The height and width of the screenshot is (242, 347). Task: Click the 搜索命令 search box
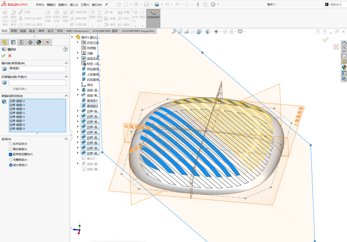336,4
